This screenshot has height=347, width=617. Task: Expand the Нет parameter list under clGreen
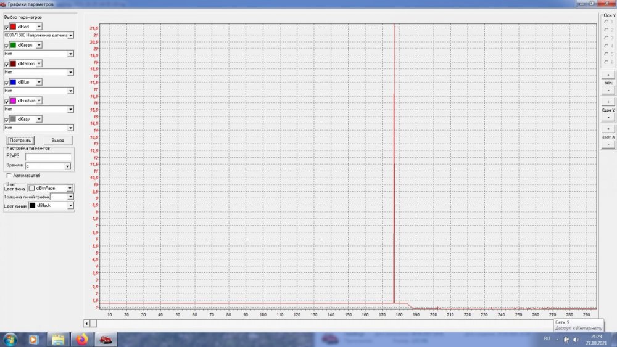tap(70, 54)
